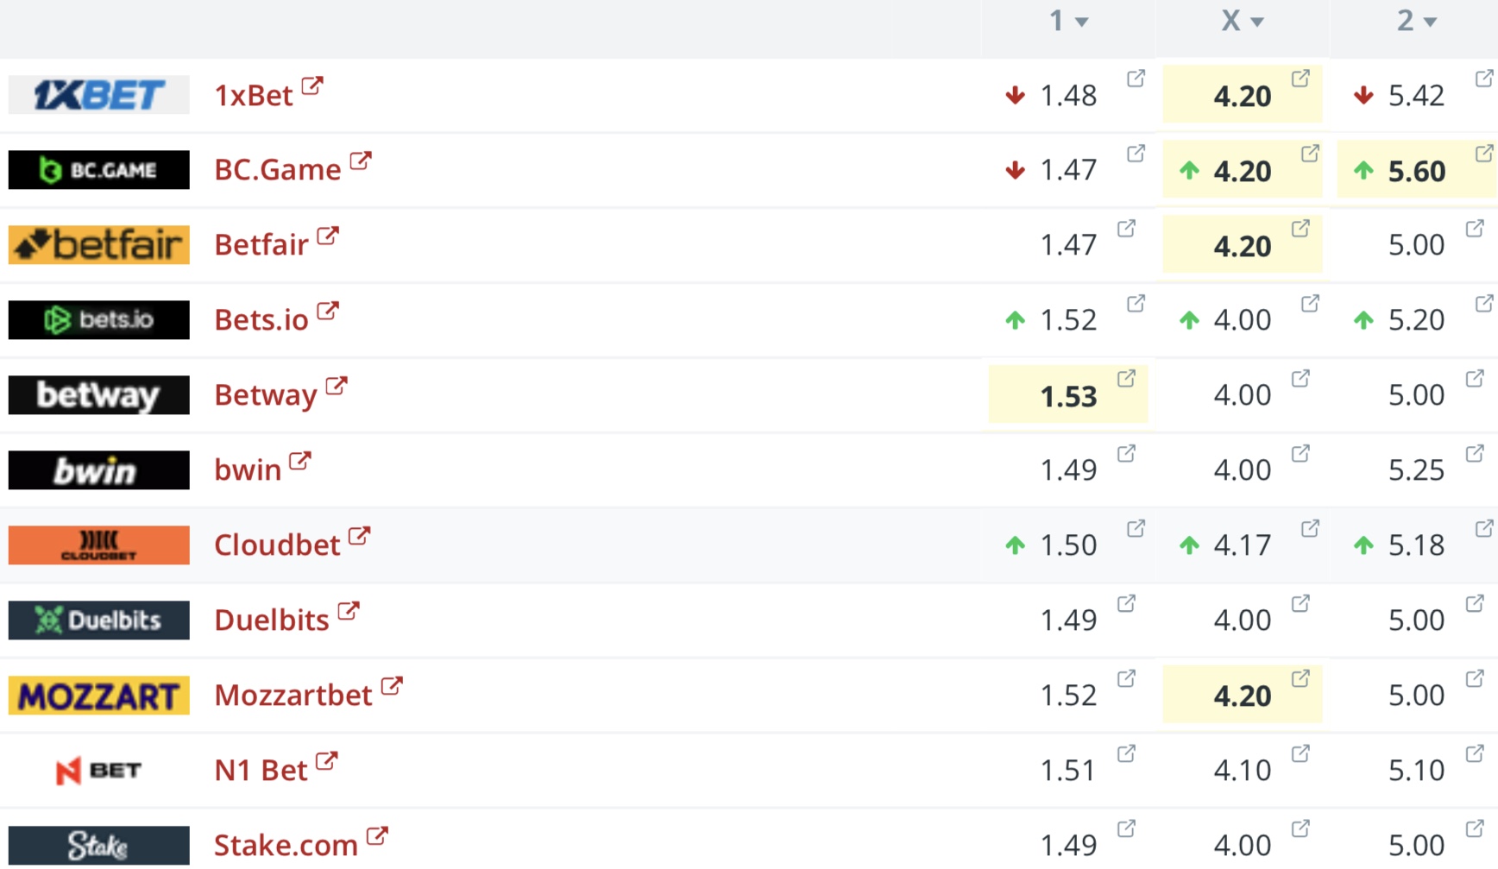Screen dimensions: 1498x869
Task: Sort by column 2 dropdown arrow
Action: (1431, 22)
